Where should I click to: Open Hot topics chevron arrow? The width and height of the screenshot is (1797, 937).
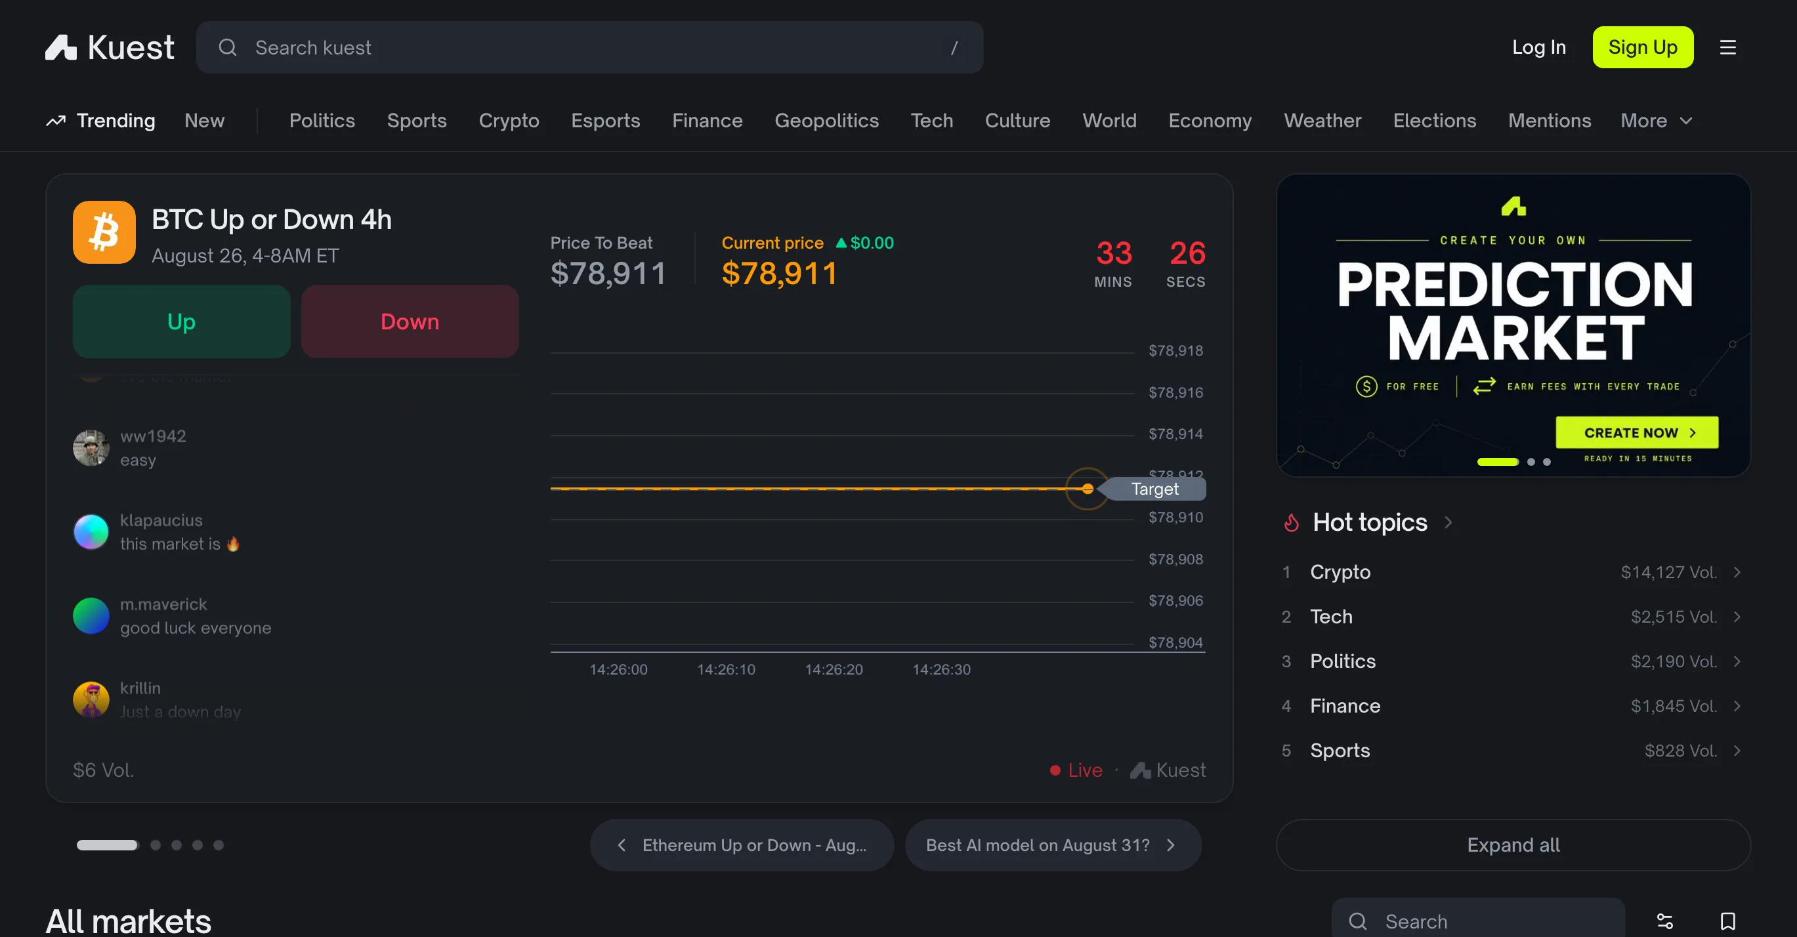tap(1448, 522)
